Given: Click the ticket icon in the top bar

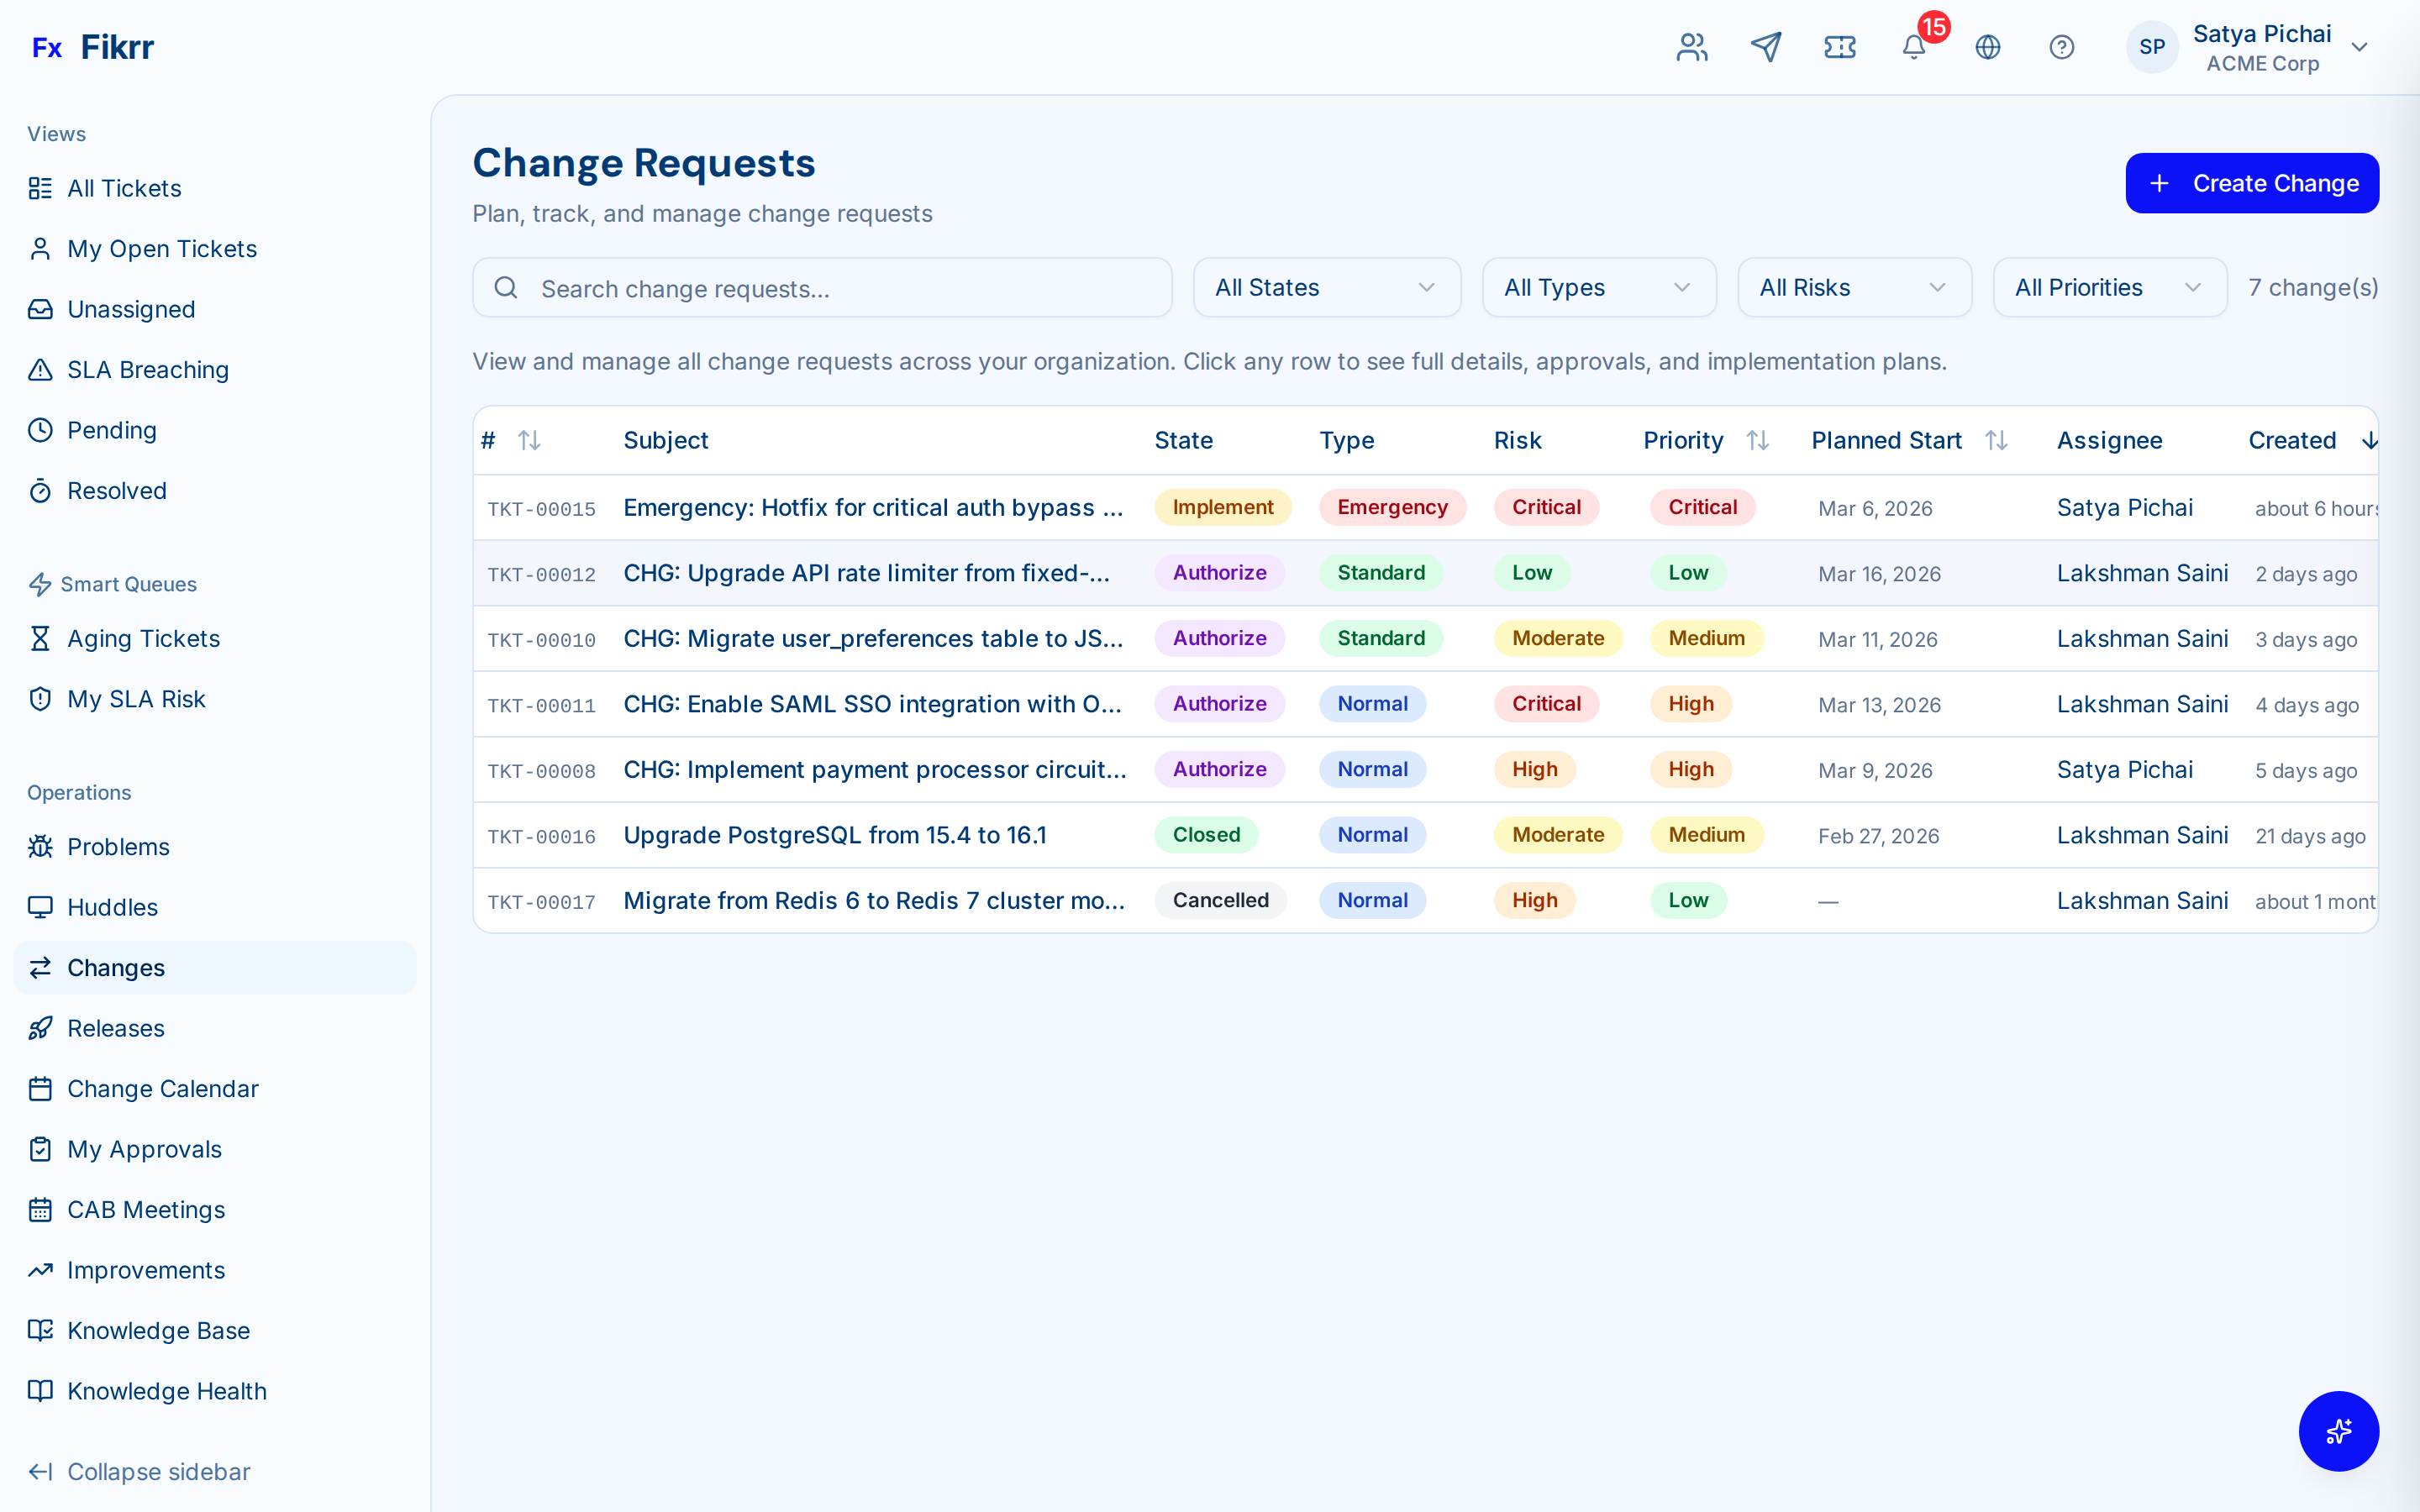Looking at the screenshot, I should point(1840,47).
